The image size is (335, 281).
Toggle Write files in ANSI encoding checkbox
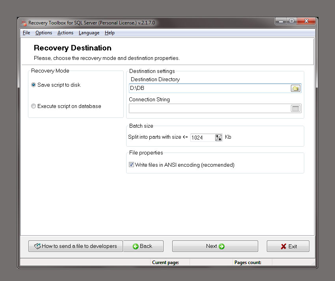click(131, 165)
